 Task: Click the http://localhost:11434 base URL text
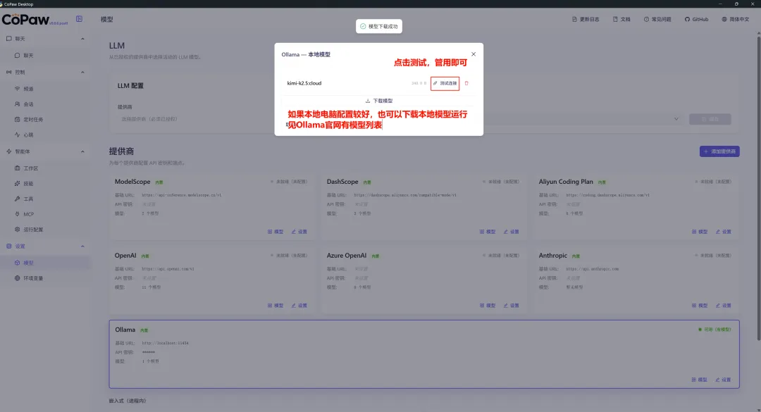point(166,343)
